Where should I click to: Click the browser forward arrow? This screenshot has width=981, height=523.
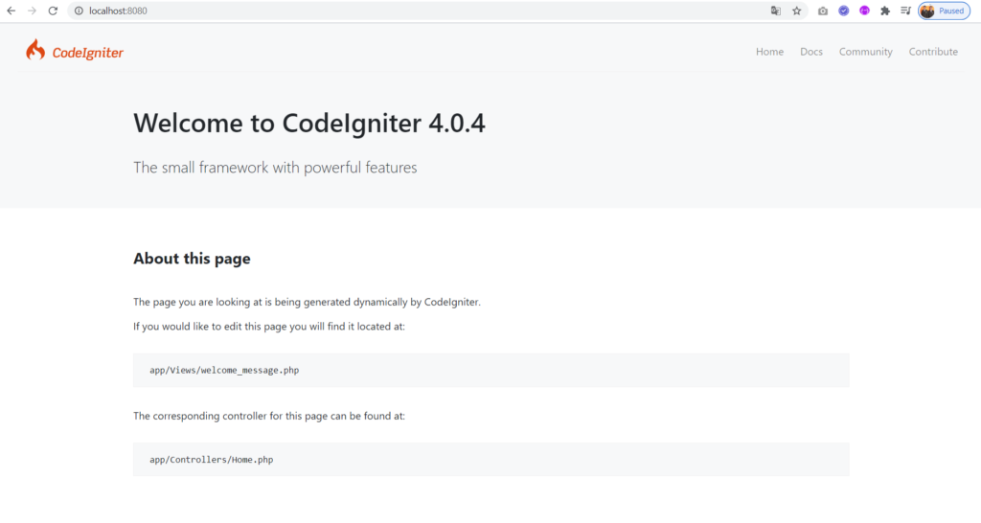[x=32, y=11]
